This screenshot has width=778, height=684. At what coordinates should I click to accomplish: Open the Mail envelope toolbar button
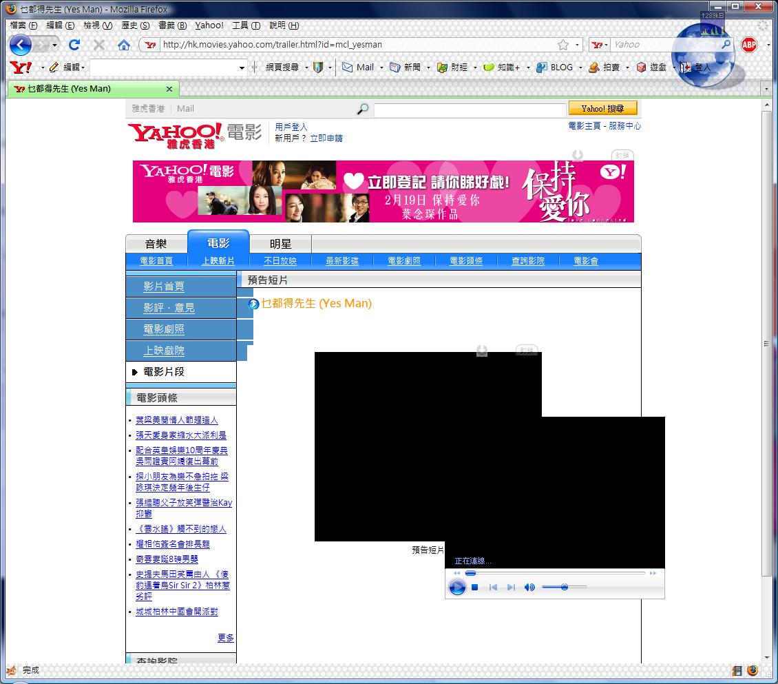(x=358, y=67)
